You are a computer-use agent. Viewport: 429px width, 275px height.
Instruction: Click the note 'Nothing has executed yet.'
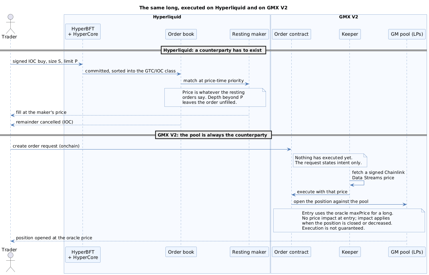tap(330, 160)
